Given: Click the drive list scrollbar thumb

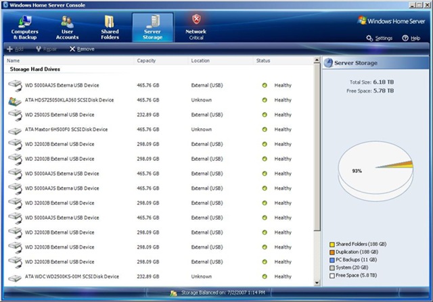Looking at the screenshot, I should click(x=317, y=147).
